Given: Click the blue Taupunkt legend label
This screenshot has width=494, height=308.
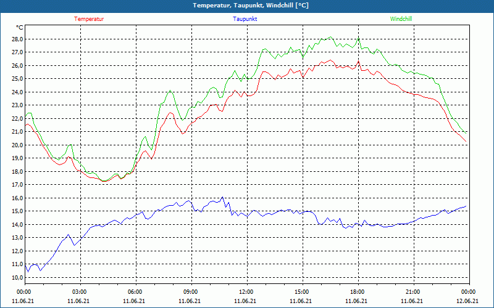Looking at the screenshot, I should point(245,19).
